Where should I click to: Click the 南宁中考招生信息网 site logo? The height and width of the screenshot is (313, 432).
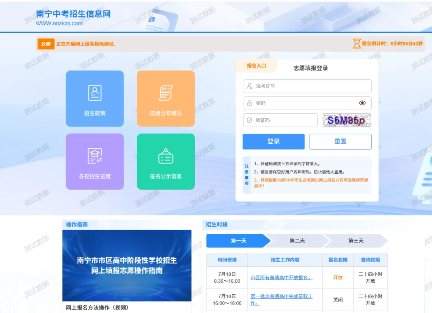pos(73,14)
